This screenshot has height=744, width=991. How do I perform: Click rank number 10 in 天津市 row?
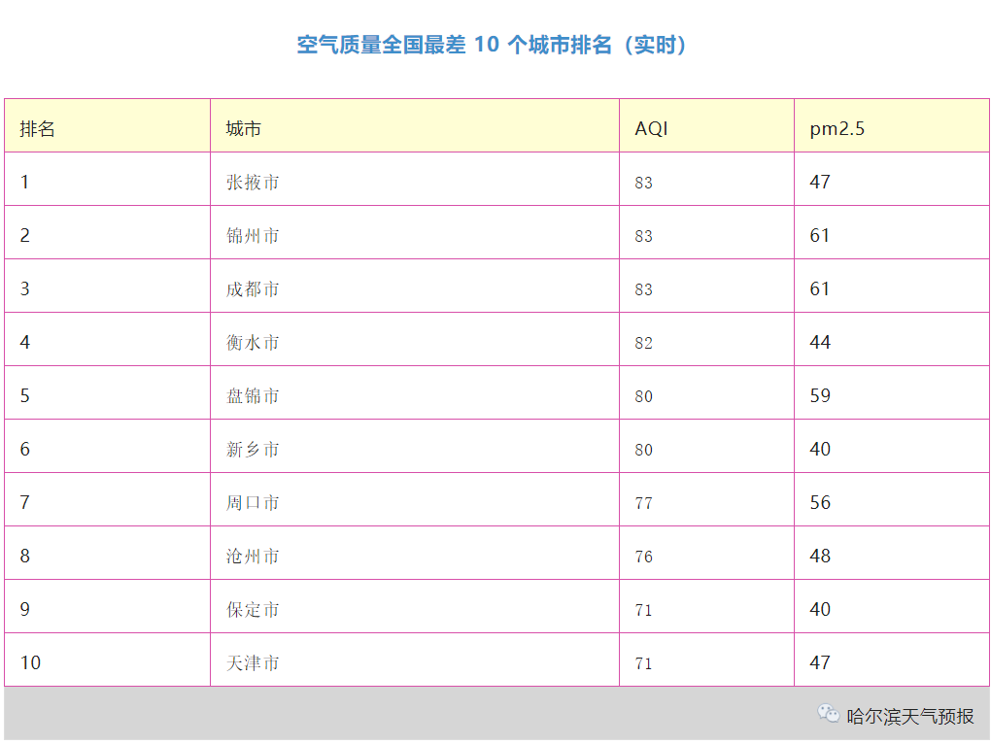tap(30, 662)
